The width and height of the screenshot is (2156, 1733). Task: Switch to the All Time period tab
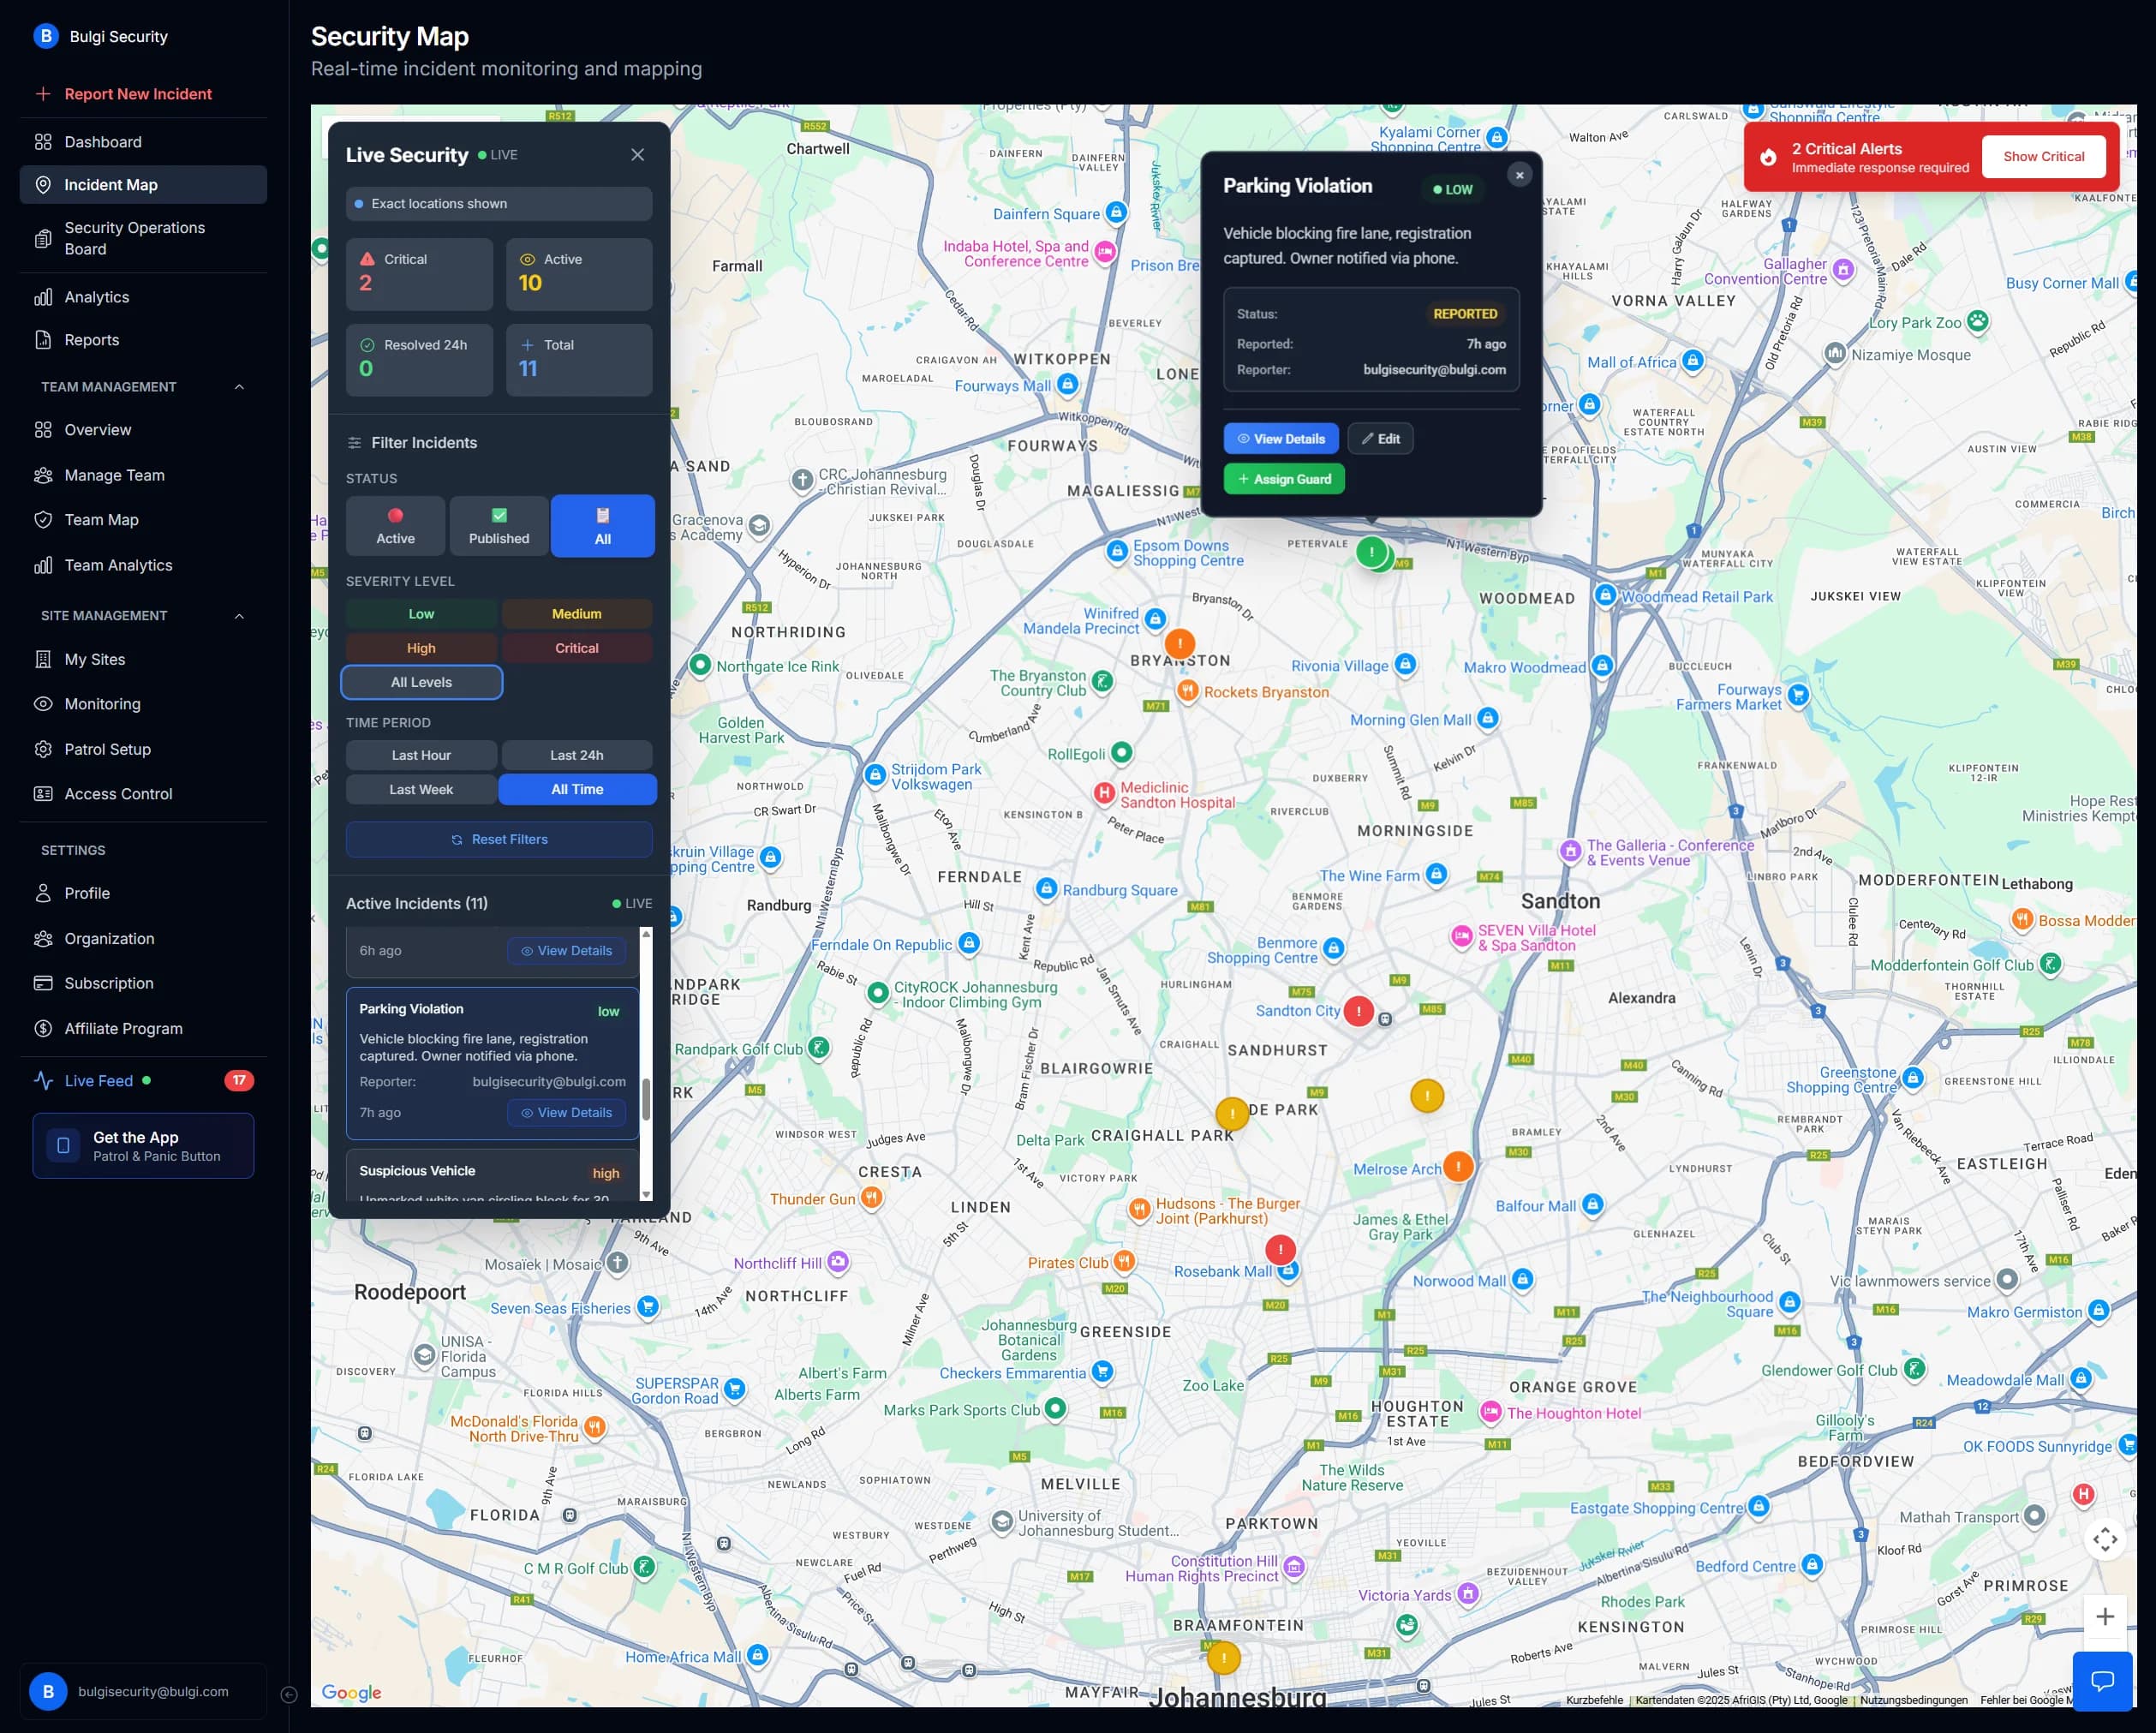577,789
